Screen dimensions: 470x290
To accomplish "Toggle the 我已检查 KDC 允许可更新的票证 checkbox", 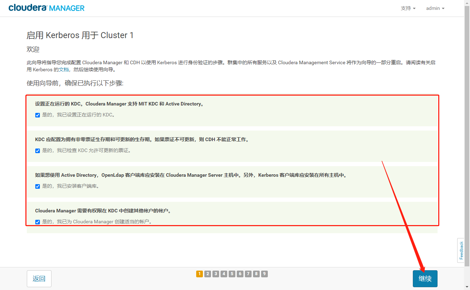I will tap(37, 151).
